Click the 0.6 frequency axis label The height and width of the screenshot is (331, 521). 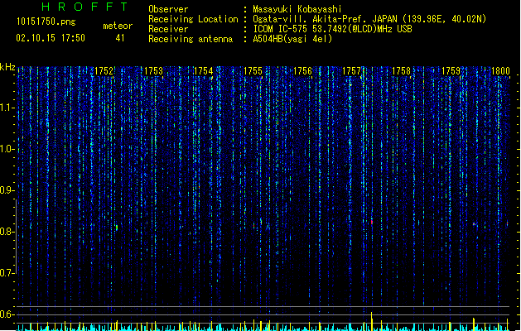pos(7,314)
